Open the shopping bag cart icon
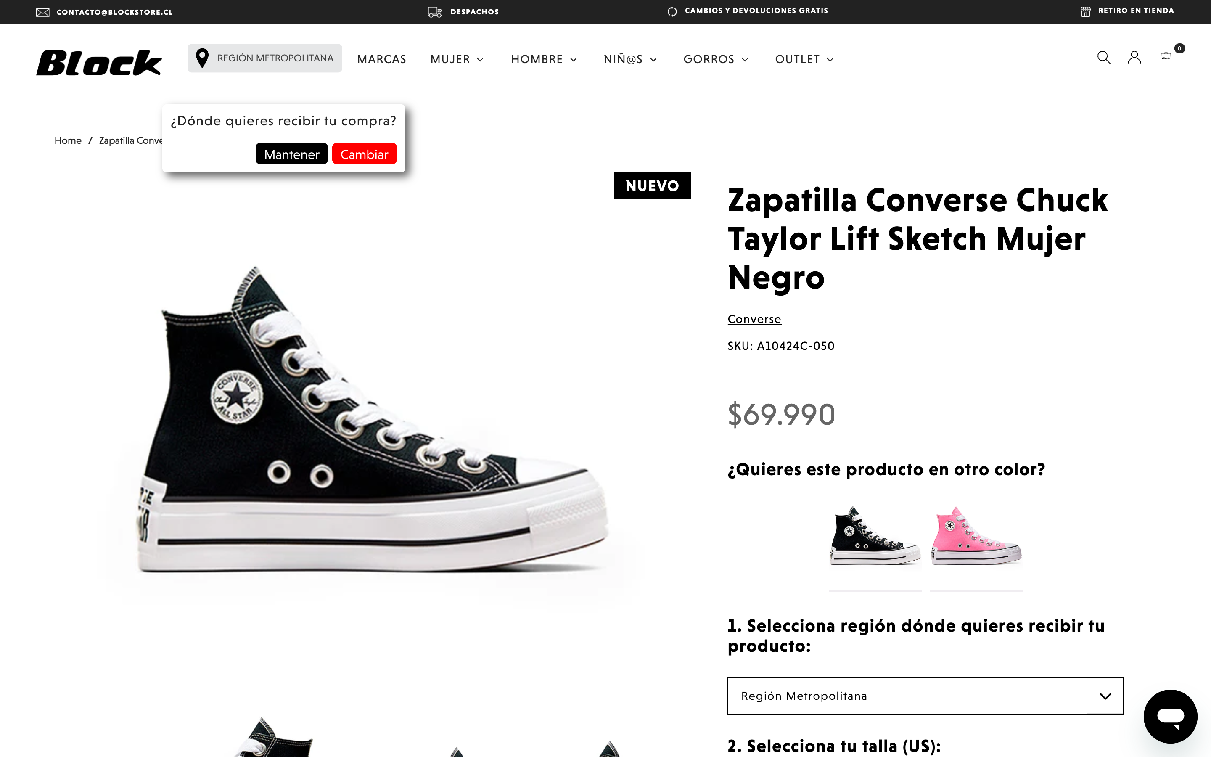1211x757 pixels. click(1166, 58)
